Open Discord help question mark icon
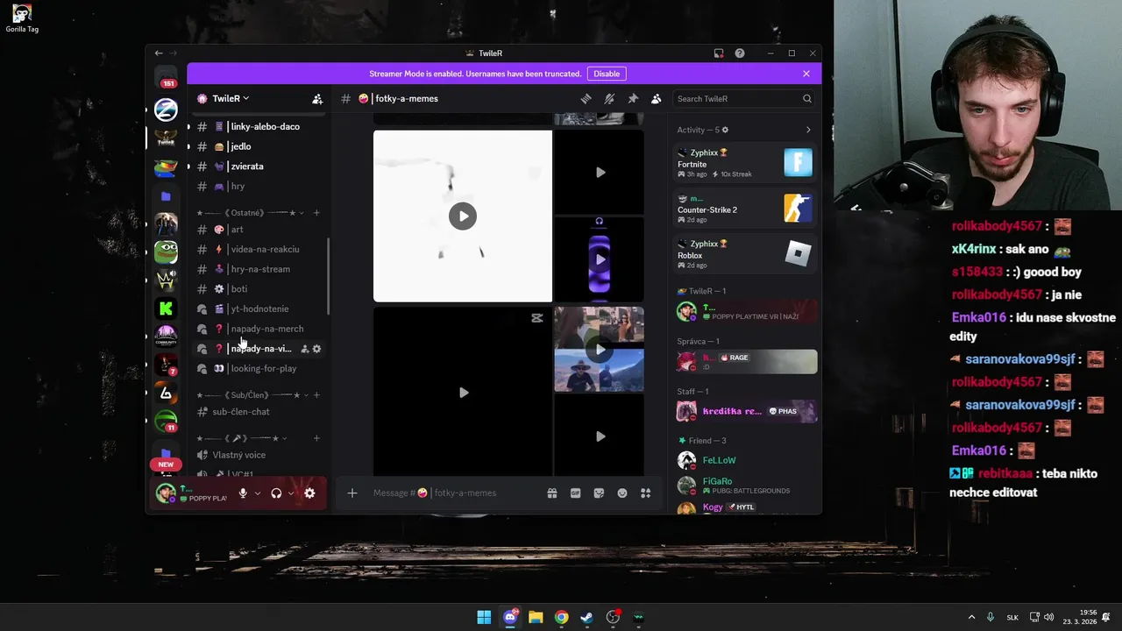Image resolution: width=1122 pixels, height=631 pixels. pos(740,53)
